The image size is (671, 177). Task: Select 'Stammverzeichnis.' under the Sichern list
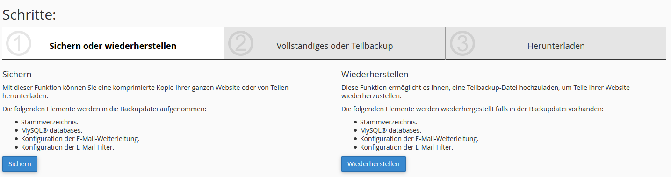click(50, 122)
